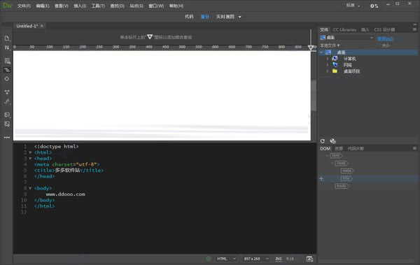
Task: Switch to the 插入 panel tab
Action: pos(365,29)
